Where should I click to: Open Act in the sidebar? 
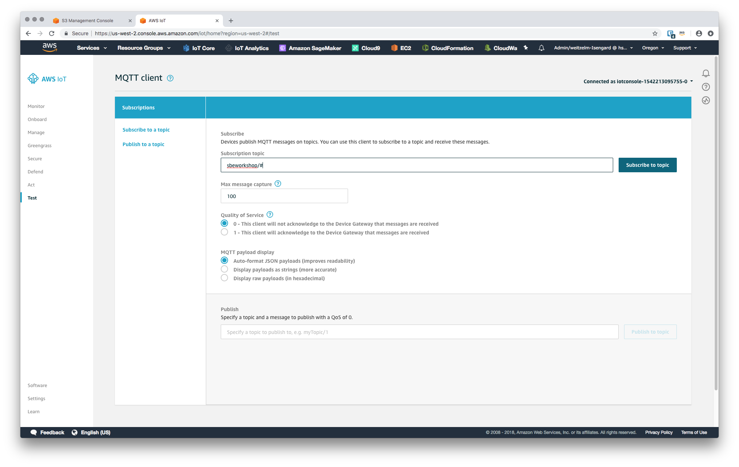pyautogui.click(x=31, y=185)
